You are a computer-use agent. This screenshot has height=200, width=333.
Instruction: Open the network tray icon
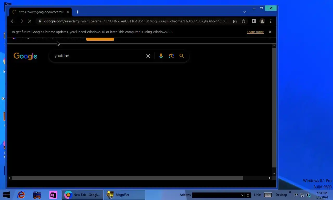(x=302, y=195)
